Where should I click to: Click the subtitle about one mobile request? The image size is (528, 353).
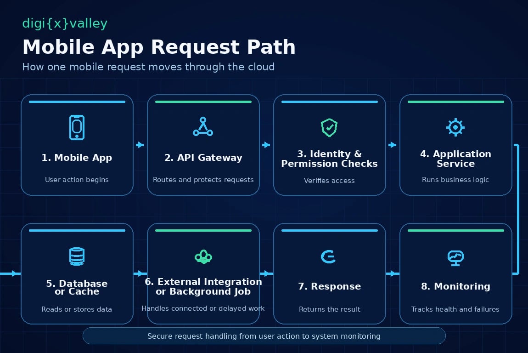tap(148, 67)
